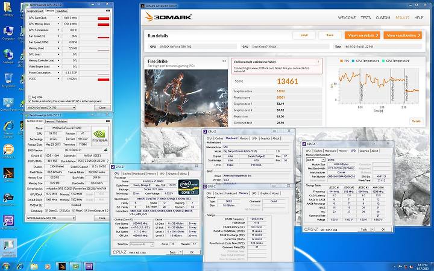
Task: Click the camera screenshot icon in the GPU-Z Sensors window
Action: point(108,11)
